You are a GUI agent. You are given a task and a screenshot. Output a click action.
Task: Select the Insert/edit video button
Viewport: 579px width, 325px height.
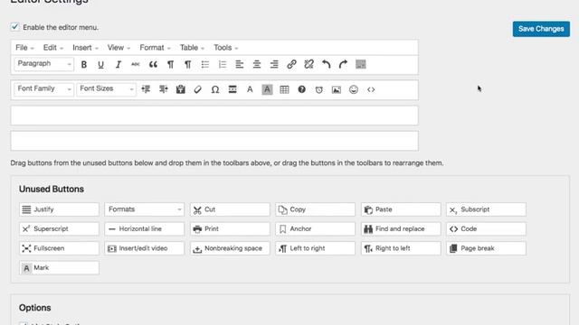pos(144,248)
